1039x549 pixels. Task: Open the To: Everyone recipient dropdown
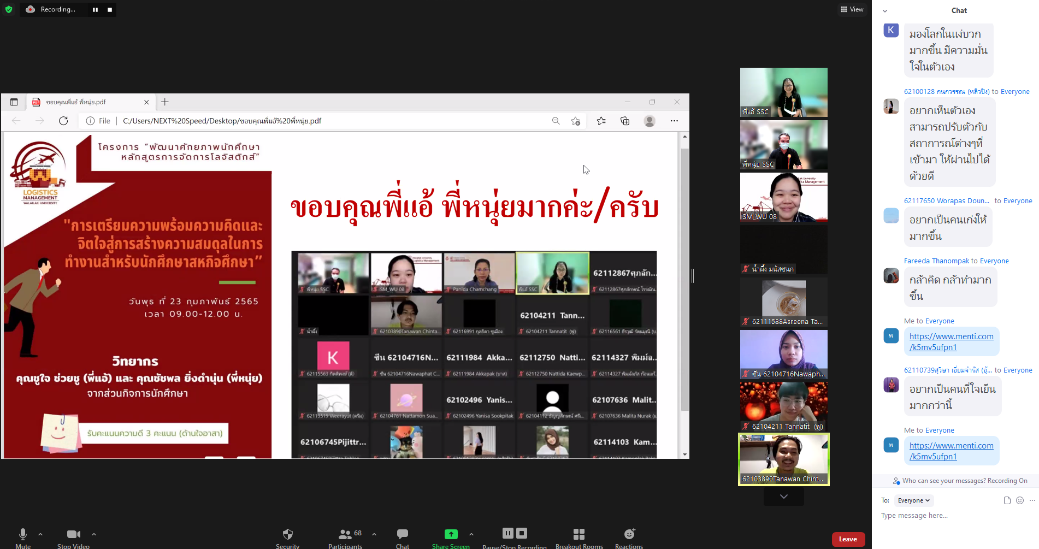[913, 500]
